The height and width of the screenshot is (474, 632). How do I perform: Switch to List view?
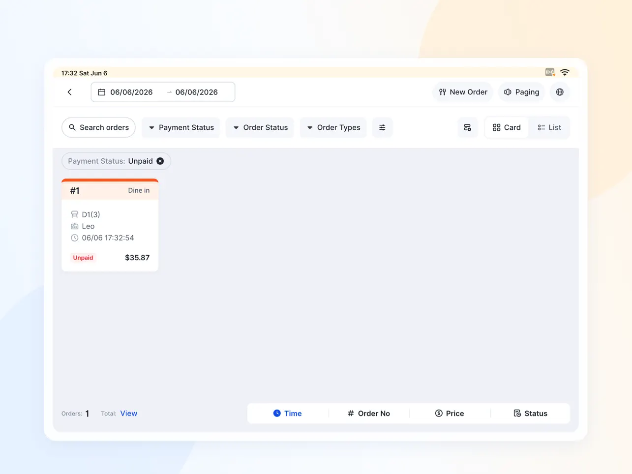pyautogui.click(x=549, y=127)
